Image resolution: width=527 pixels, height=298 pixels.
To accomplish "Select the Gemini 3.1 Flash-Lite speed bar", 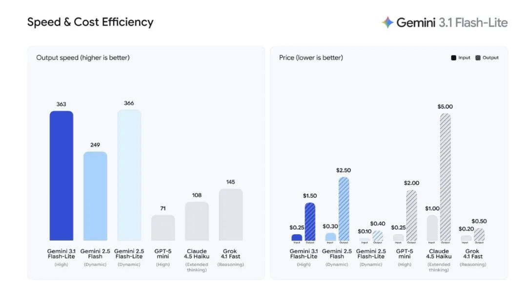I will coord(61,175).
